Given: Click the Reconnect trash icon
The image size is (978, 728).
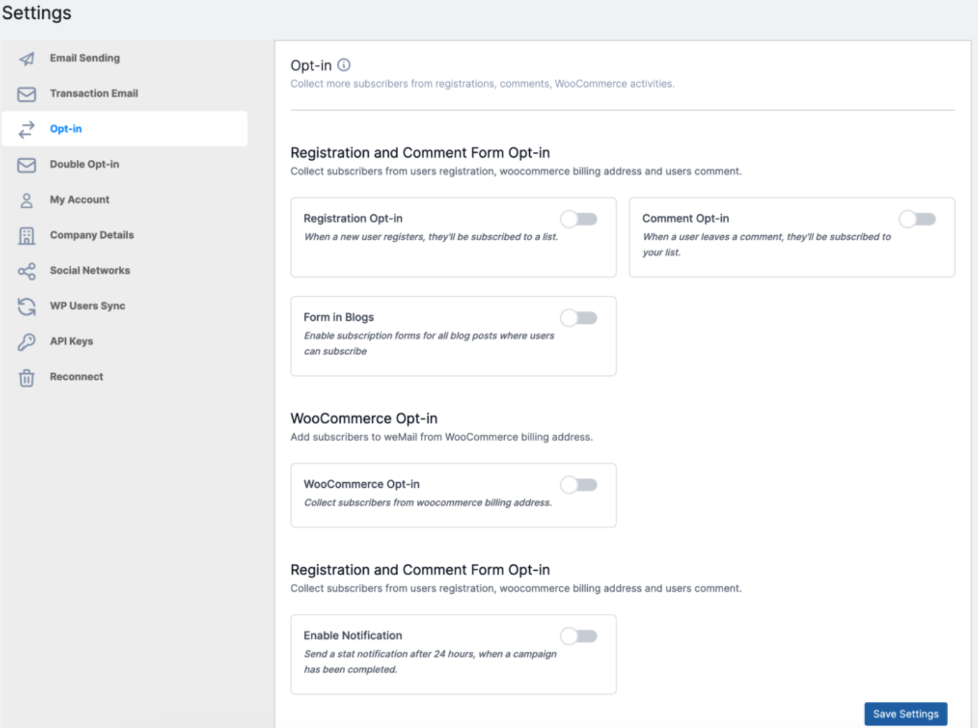Looking at the screenshot, I should click(26, 377).
